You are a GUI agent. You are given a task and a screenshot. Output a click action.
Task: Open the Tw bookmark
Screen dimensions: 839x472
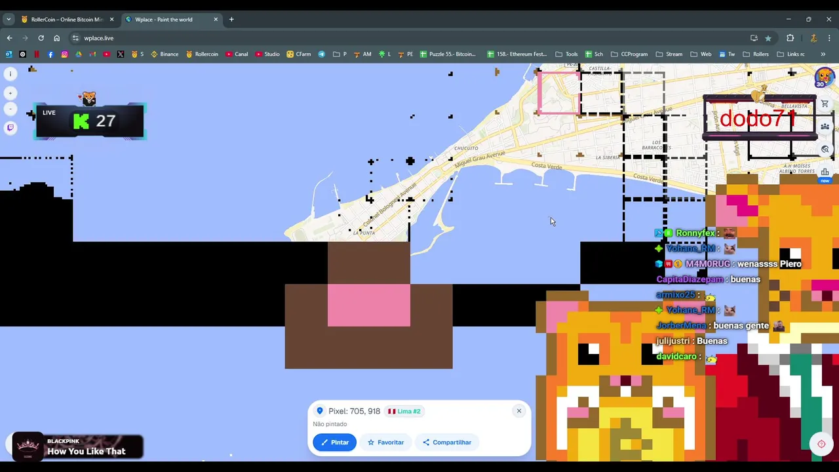(726, 54)
